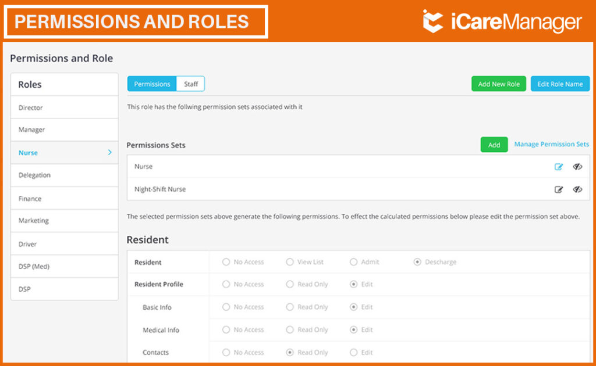The height and width of the screenshot is (366, 596).
Task: Switch to the Staff tab
Action: (x=191, y=84)
